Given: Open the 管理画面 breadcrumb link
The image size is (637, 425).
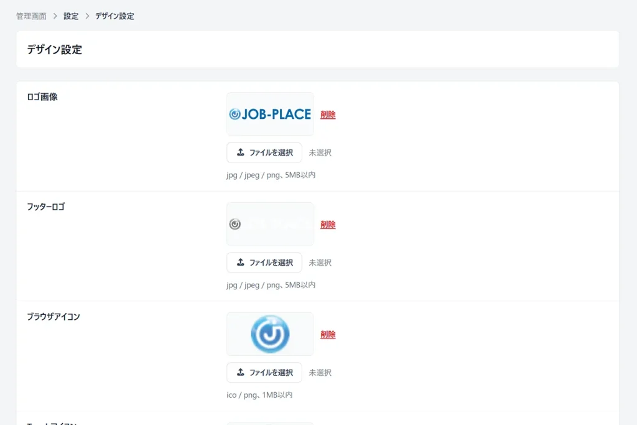Looking at the screenshot, I should (x=31, y=16).
